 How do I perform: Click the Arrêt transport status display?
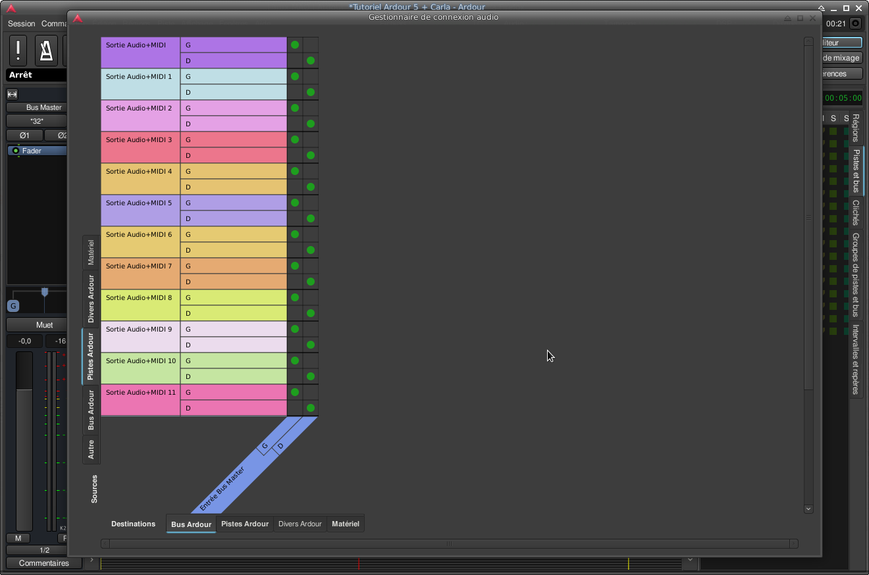37,75
